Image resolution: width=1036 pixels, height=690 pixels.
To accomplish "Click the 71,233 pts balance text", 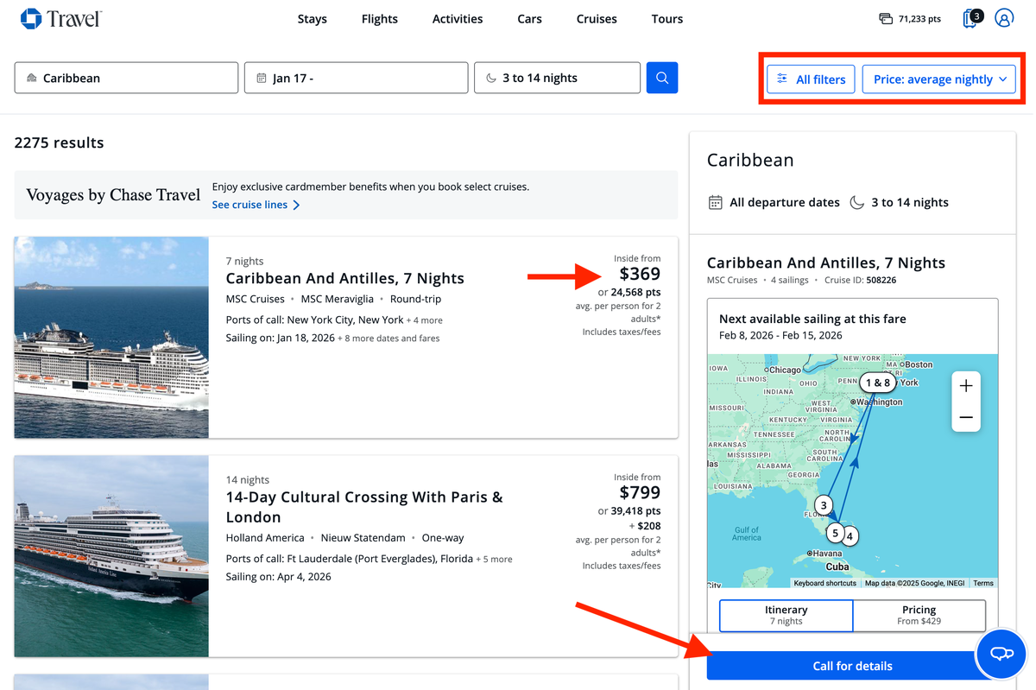I will [x=919, y=19].
